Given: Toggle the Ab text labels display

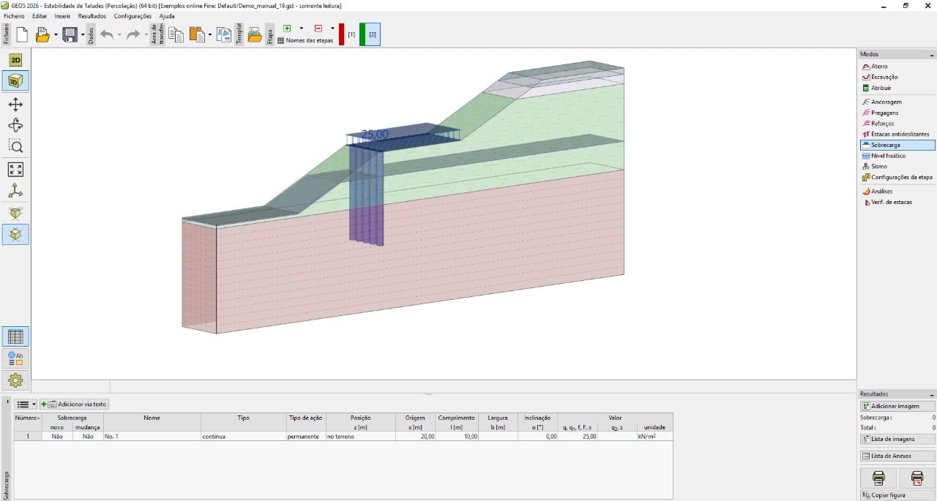Looking at the screenshot, I should coord(15,358).
